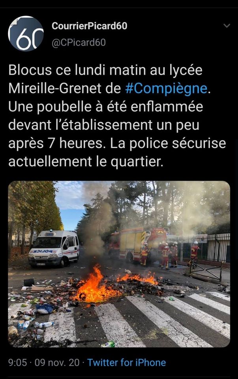The width and height of the screenshot is (238, 379).
Task: Click the Mireille-Grenet text in tweet
Action: [54, 88]
